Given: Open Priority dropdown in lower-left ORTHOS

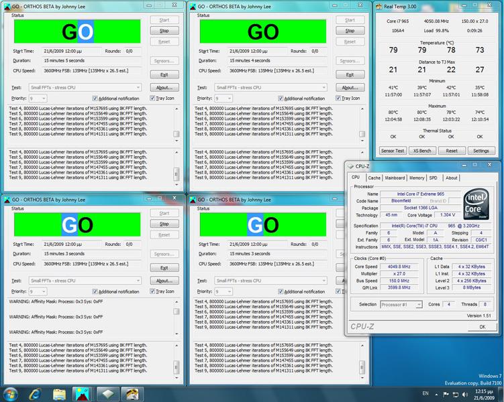Looking at the screenshot, I should 38,291.
